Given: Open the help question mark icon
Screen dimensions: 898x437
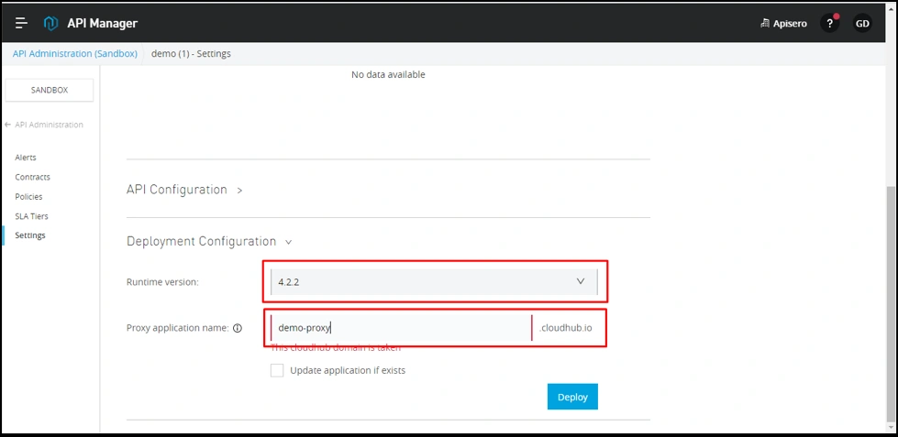Looking at the screenshot, I should pos(829,24).
